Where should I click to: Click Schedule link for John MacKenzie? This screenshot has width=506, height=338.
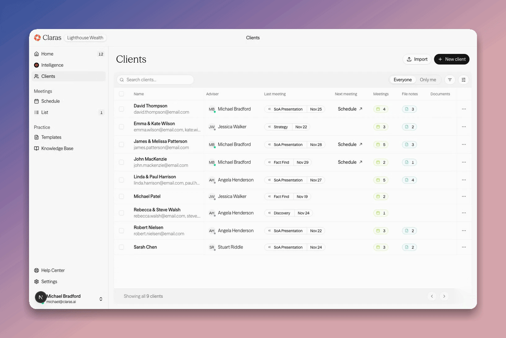tap(350, 162)
